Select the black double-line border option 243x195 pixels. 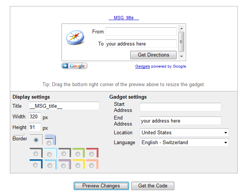coord(36,154)
